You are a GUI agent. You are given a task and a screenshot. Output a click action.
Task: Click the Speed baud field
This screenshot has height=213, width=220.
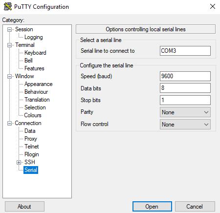(185, 76)
